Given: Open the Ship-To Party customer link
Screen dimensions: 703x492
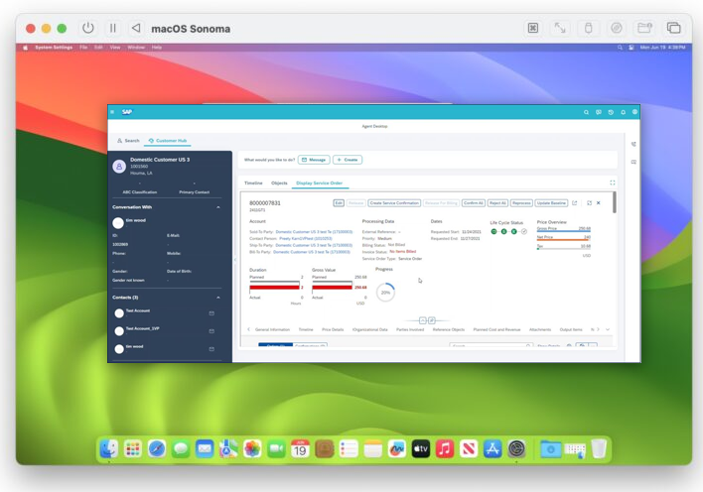Looking at the screenshot, I should (x=314, y=246).
